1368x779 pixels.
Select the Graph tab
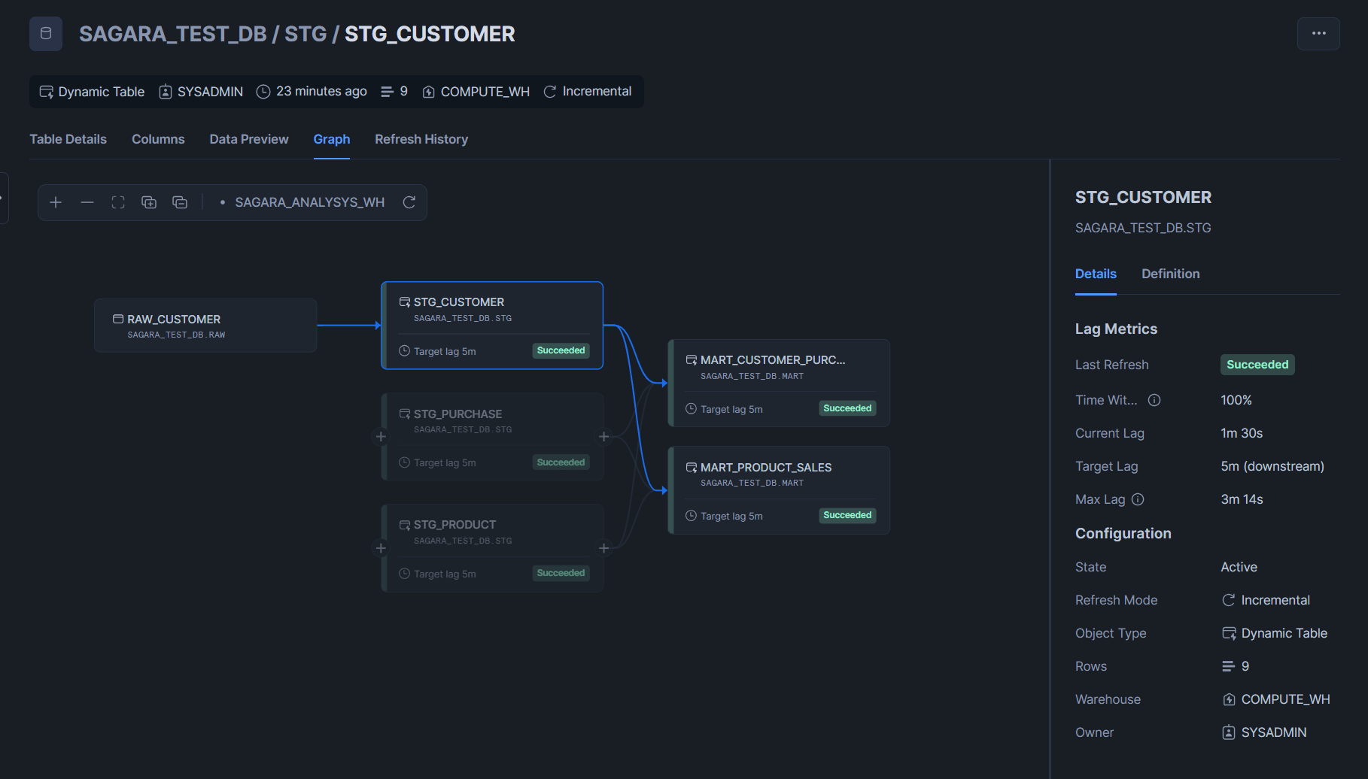click(x=332, y=139)
